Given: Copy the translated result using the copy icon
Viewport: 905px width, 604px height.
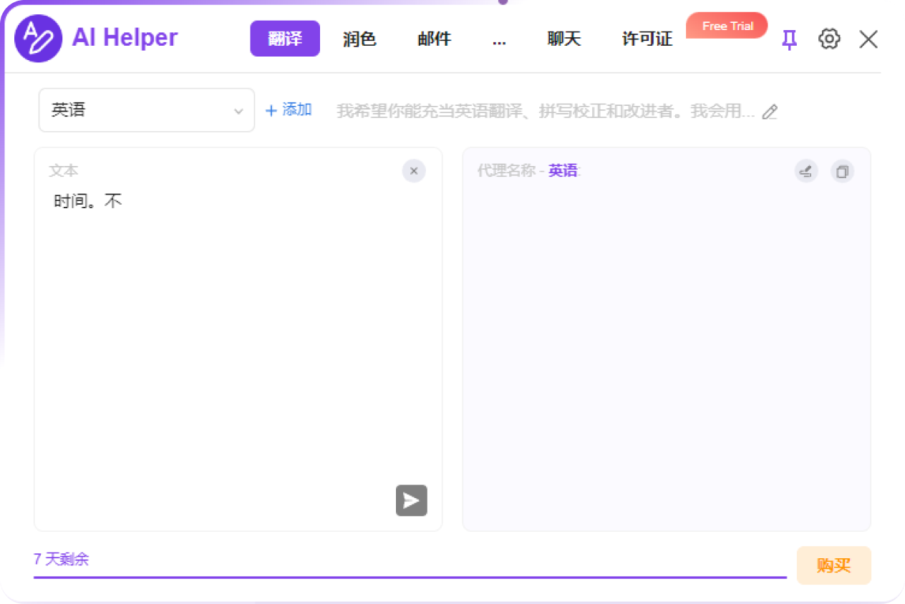Looking at the screenshot, I should tap(842, 172).
